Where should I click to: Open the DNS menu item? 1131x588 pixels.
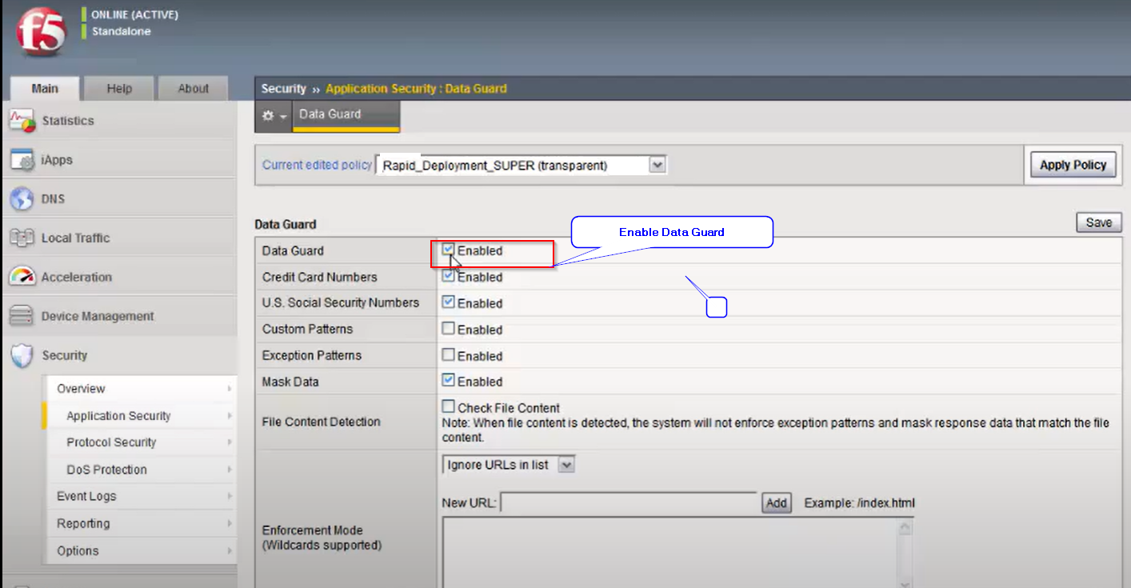pos(53,199)
